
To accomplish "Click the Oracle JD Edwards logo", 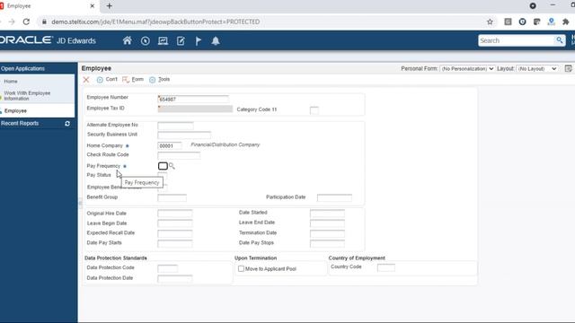I will 48,40.
